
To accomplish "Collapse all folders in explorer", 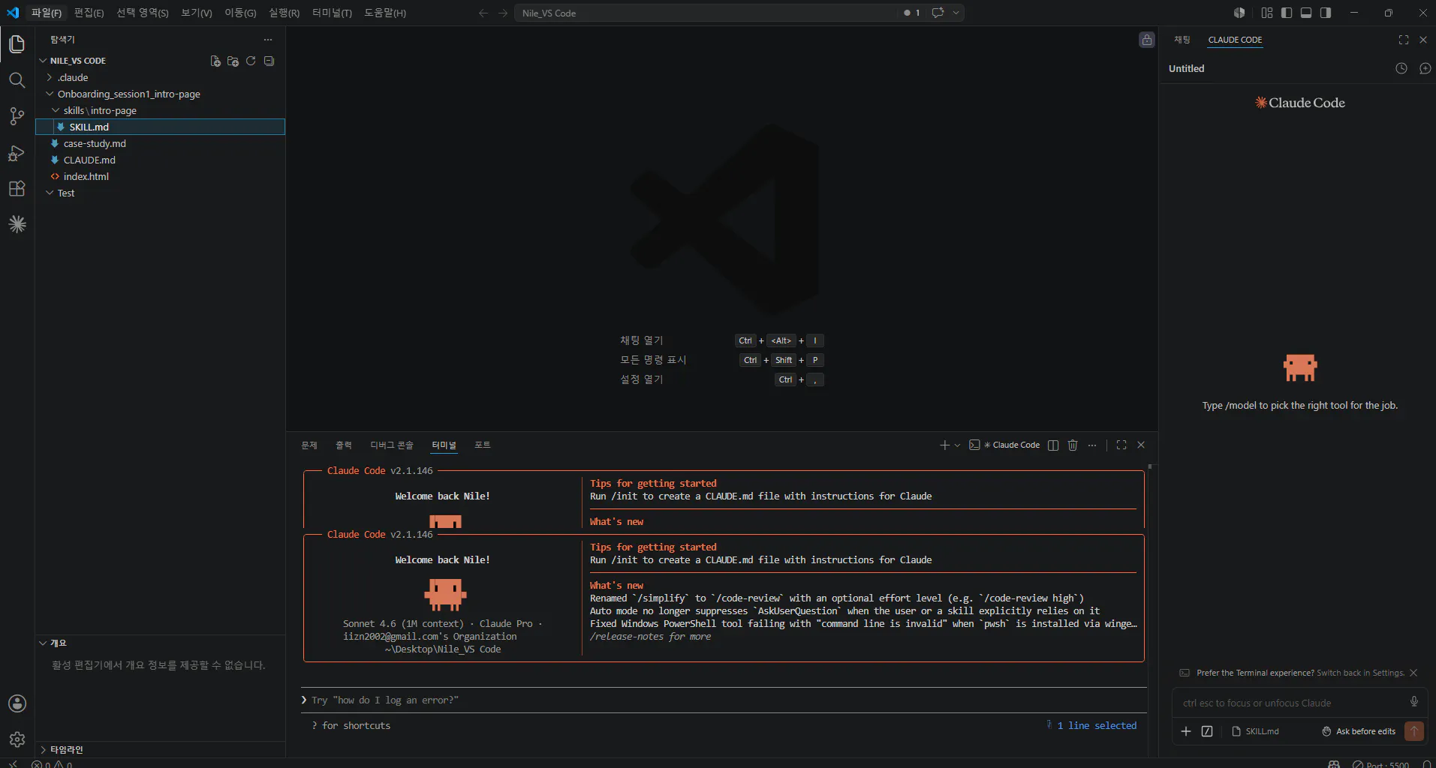I will (x=269, y=61).
